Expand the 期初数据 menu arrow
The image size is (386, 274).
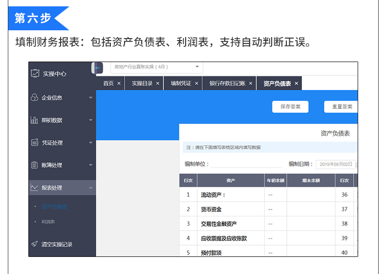pos(90,120)
